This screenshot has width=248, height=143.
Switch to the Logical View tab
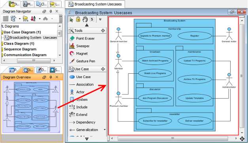(55, 4)
